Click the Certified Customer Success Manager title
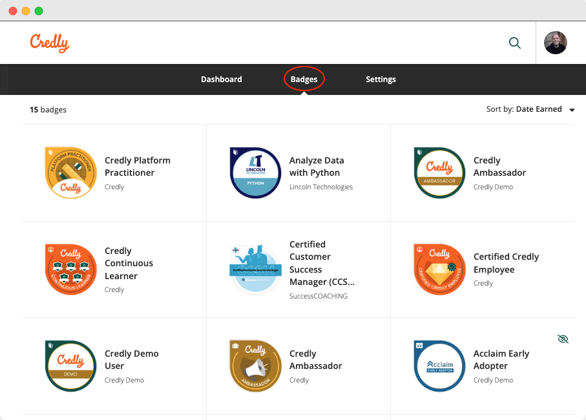586x420 pixels. tap(322, 263)
